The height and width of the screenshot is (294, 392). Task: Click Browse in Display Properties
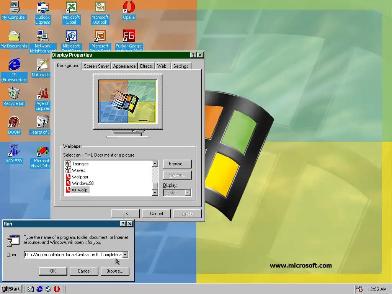177,164
